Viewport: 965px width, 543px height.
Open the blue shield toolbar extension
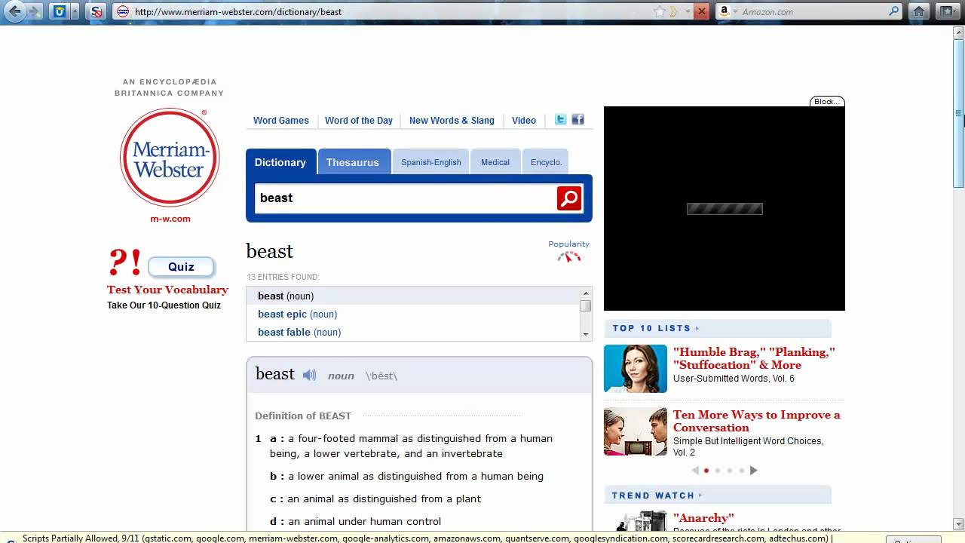click(x=60, y=11)
